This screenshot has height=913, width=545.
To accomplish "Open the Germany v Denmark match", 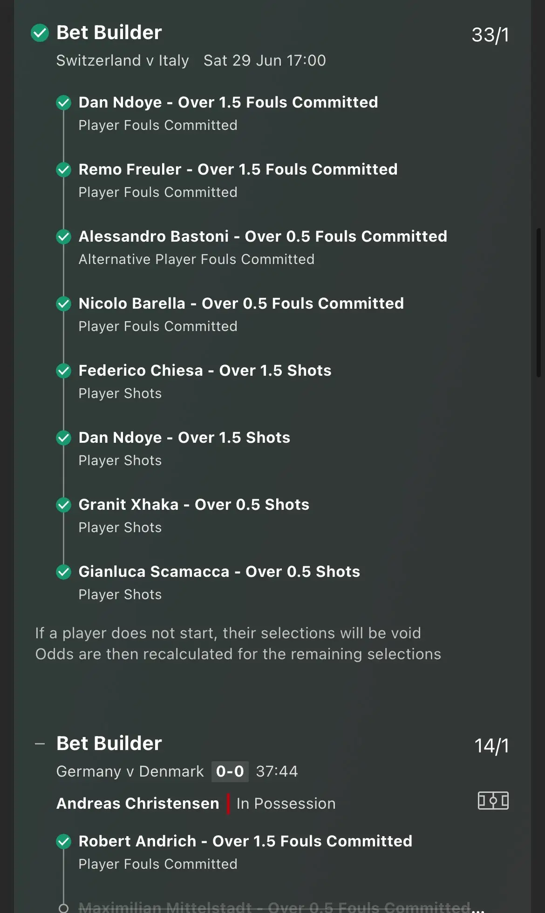I will (x=130, y=771).
